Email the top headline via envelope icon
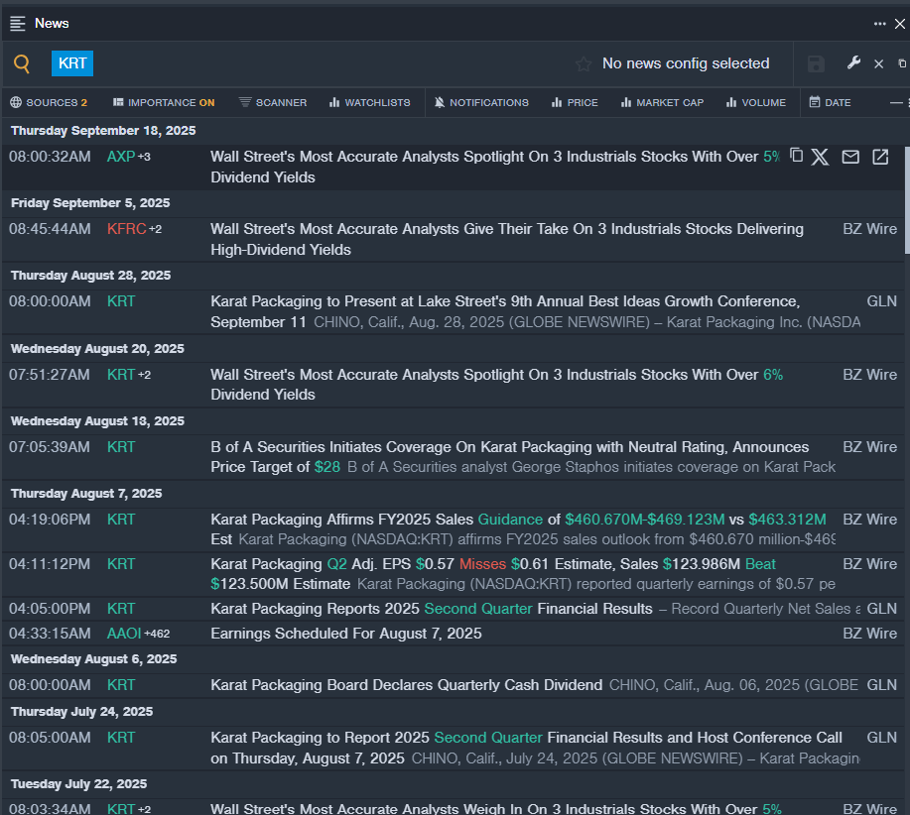This screenshot has width=910, height=815. click(850, 157)
